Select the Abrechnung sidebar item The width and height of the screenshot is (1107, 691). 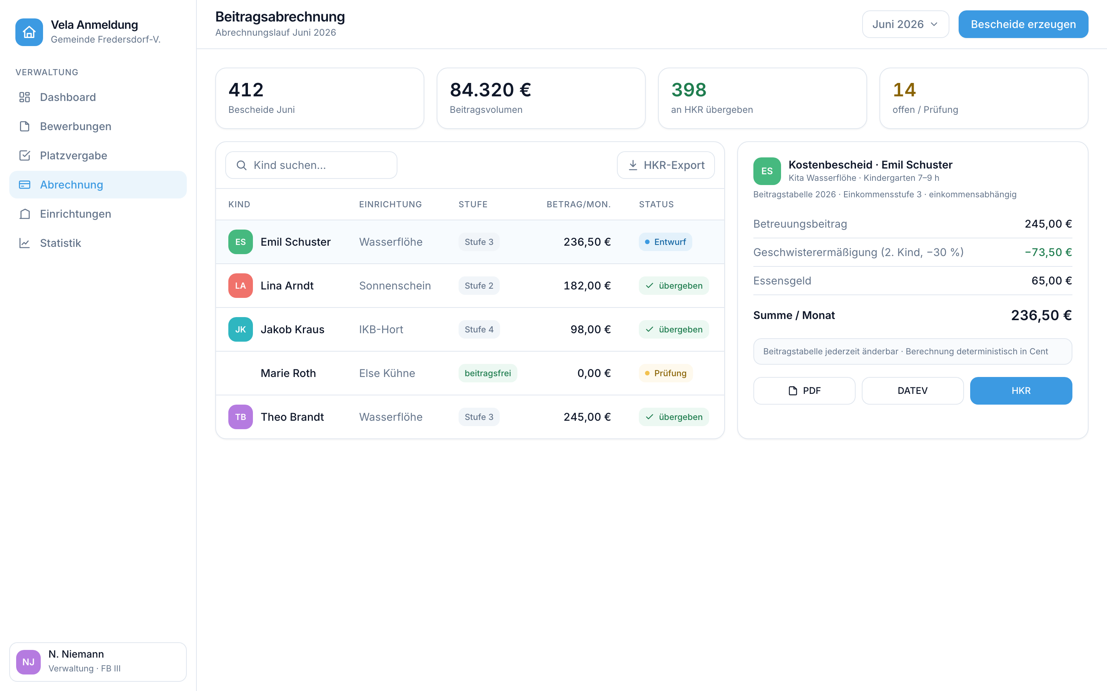(98, 185)
